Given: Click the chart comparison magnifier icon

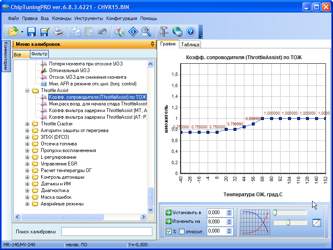Looking at the screenshot, I should coord(120,32).
